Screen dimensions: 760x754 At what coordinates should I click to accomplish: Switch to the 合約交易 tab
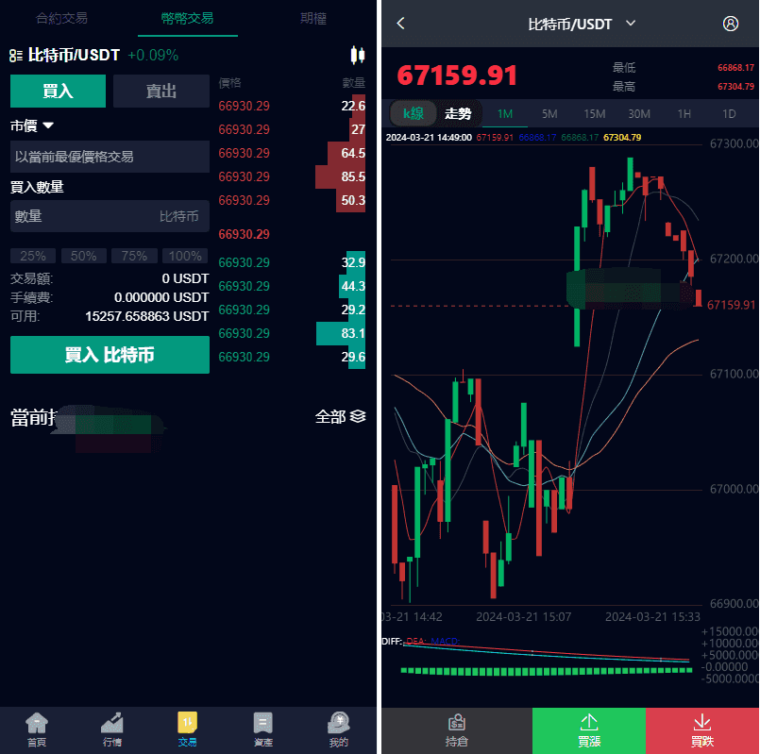(61, 18)
